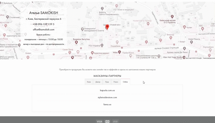Click the Київський музей О.С.Пушкіна marker
215x123 pixels.
click(172, 17)
